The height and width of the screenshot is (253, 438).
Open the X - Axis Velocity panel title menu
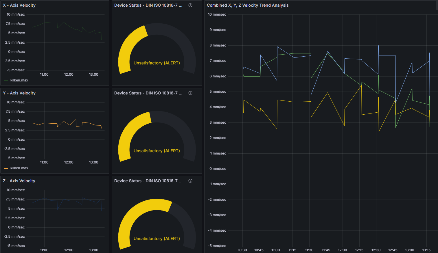19,5
